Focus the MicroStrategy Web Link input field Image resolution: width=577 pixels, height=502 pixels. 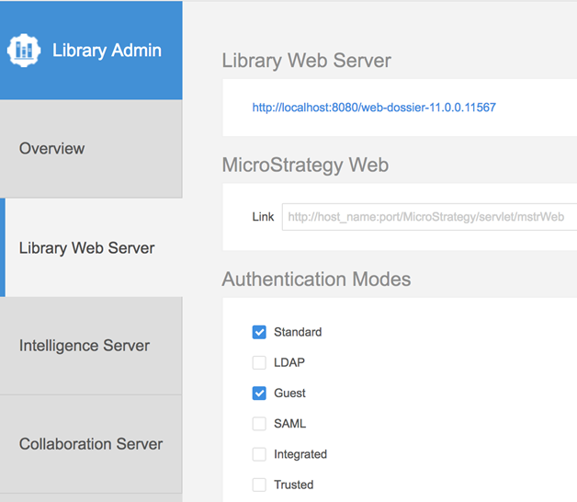[x=429, y=217]
